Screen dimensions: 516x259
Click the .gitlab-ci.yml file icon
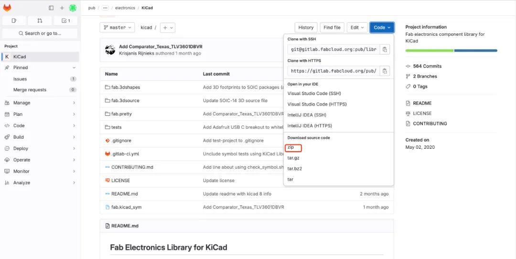coord(107,154)
